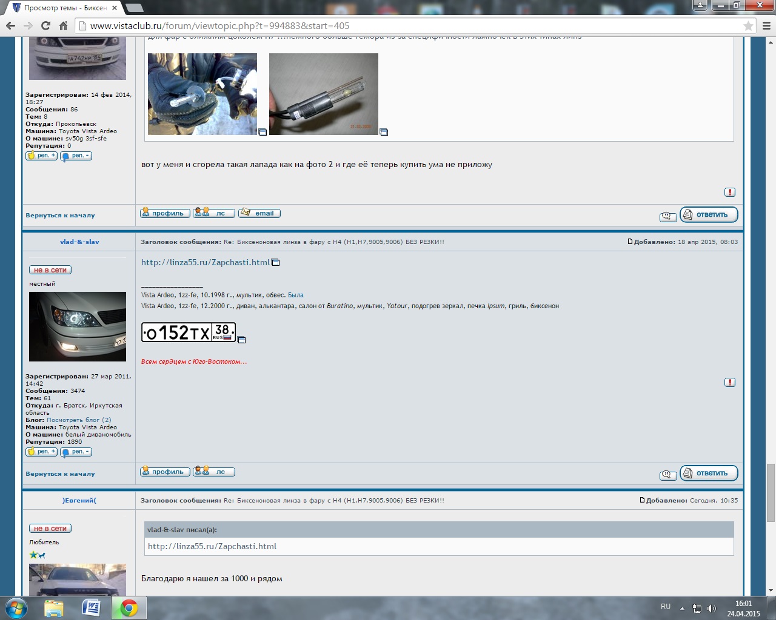Open a new browser tab
776x620 pixels.
134,8
